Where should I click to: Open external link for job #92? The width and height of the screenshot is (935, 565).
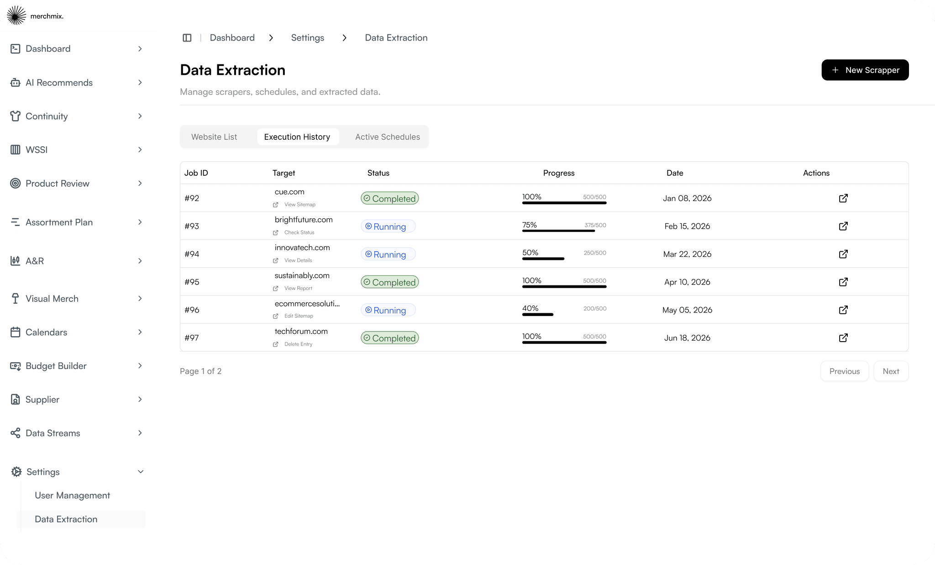pos(843,198)
